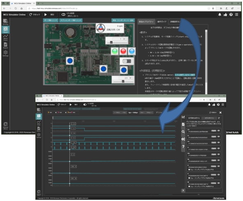Click thumbs-up feedback icon in upper window
Screen dimensions: 243x201
tap(225, 15)
